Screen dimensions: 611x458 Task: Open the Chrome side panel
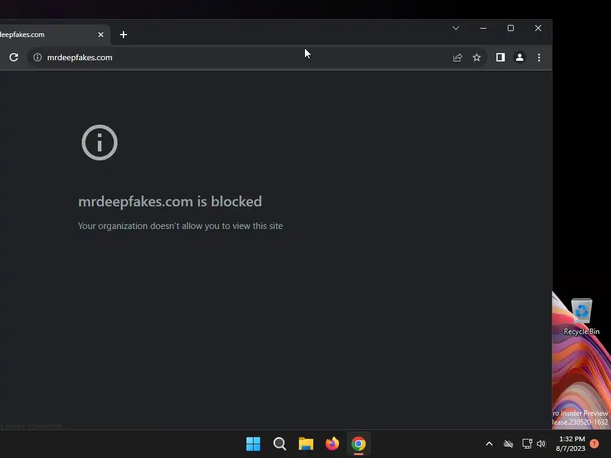pyautogui.click(x=501, y=57)
